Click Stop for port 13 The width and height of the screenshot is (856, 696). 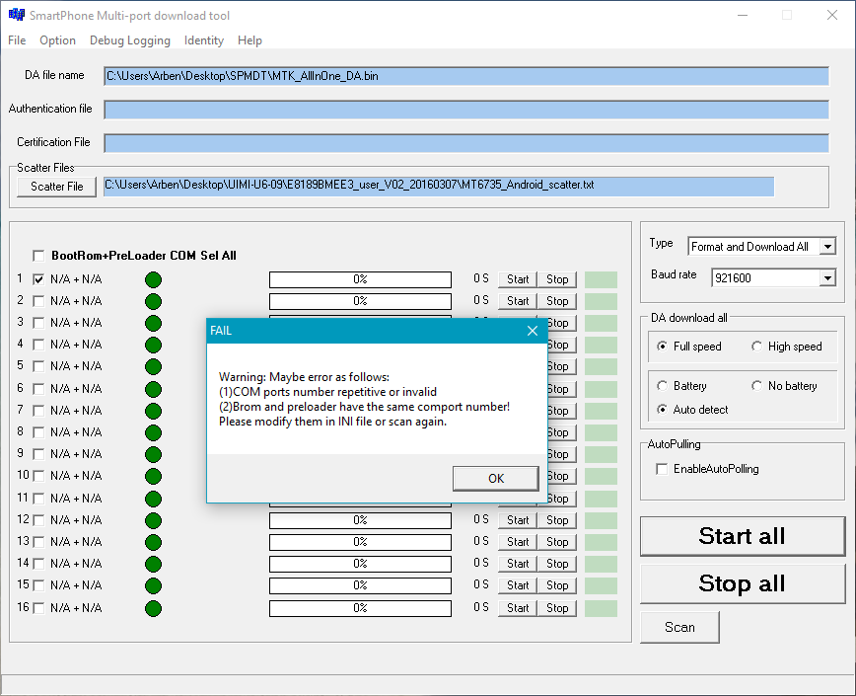pyautogui.click(x=557, y=542)
